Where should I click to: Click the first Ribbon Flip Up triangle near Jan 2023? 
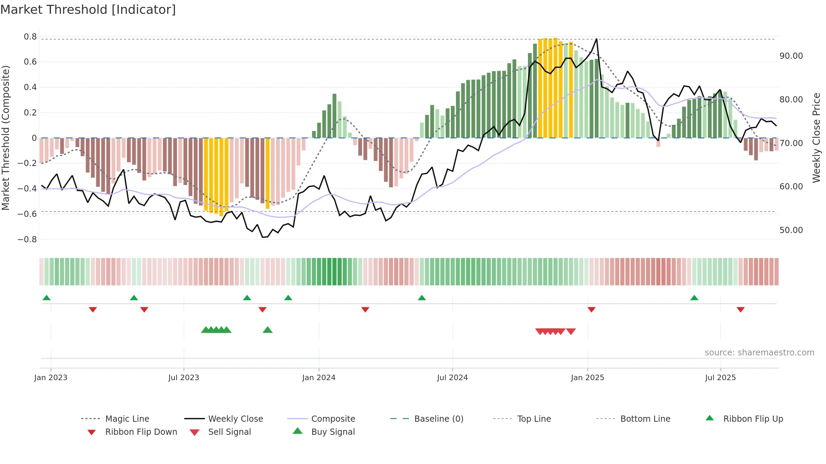tap(46, 298)
